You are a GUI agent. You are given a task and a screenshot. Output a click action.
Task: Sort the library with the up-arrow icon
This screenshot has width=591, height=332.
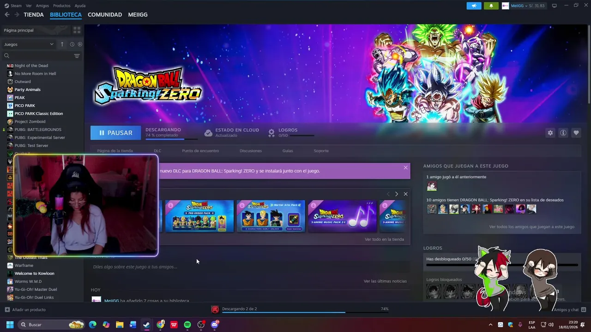click(x=62, y=44)
